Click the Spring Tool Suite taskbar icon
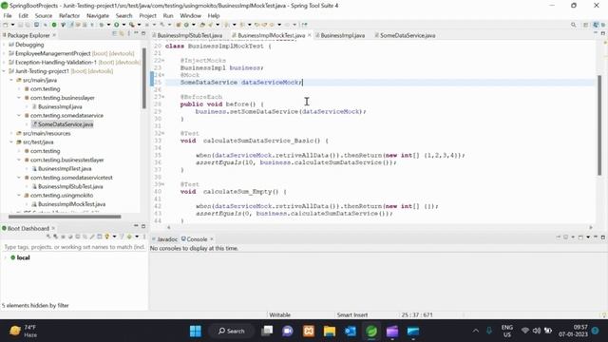 click(x=371, y=332)
